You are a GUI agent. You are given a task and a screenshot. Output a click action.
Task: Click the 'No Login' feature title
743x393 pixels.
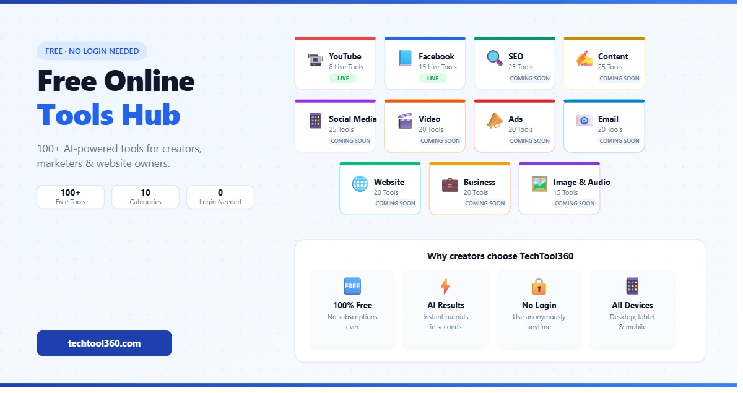click(539, 305)
